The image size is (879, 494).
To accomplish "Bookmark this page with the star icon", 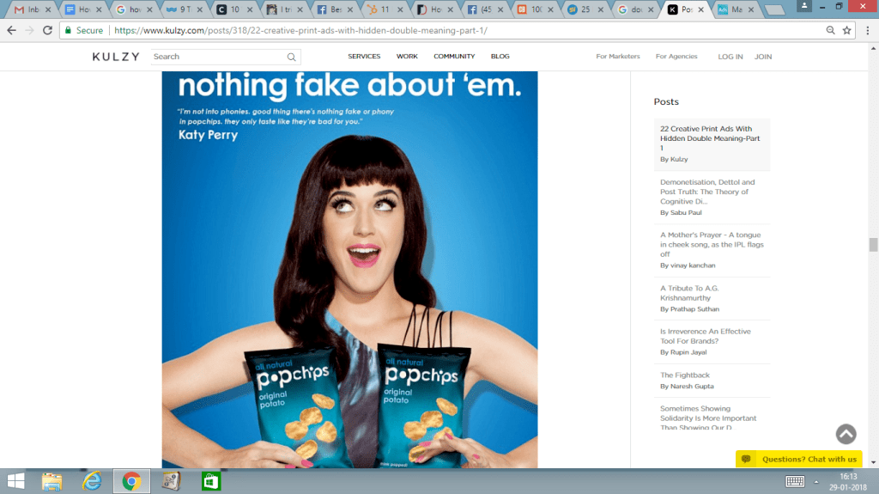I will tap(846, 30).
